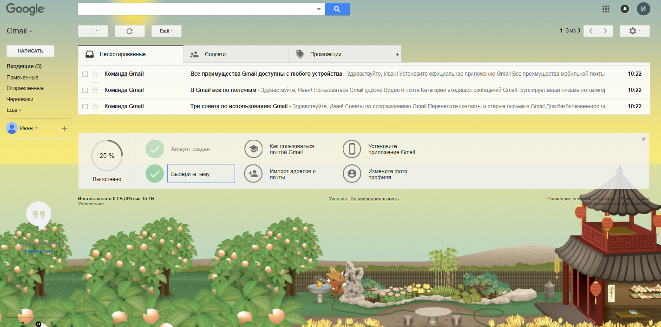Open the Конфиденциальность link
The width and height of the screenshot is (661, 327).
pos(375,199)
